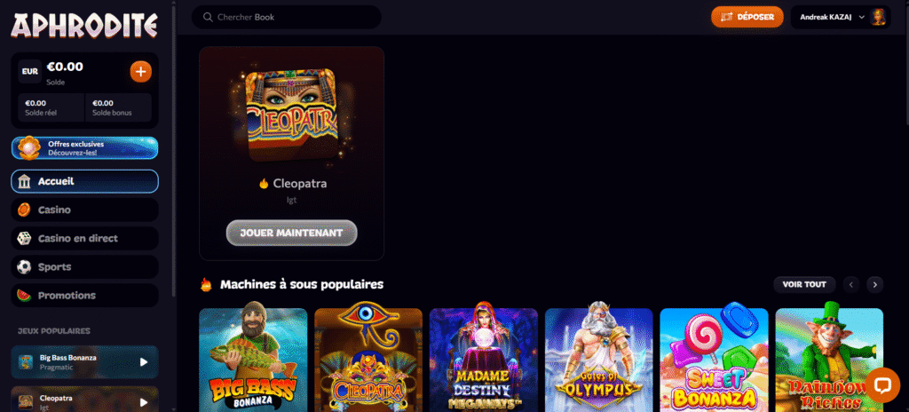Click the Aphrodite logo
The height and width of the screenshot is (412, 909).
coord(84,26)
